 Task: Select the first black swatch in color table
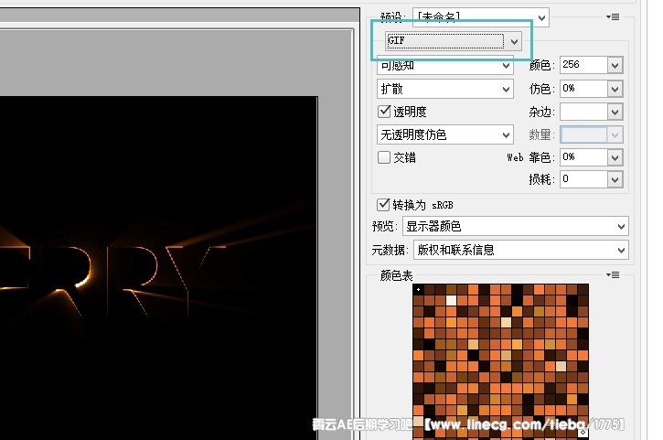point(418,290)
